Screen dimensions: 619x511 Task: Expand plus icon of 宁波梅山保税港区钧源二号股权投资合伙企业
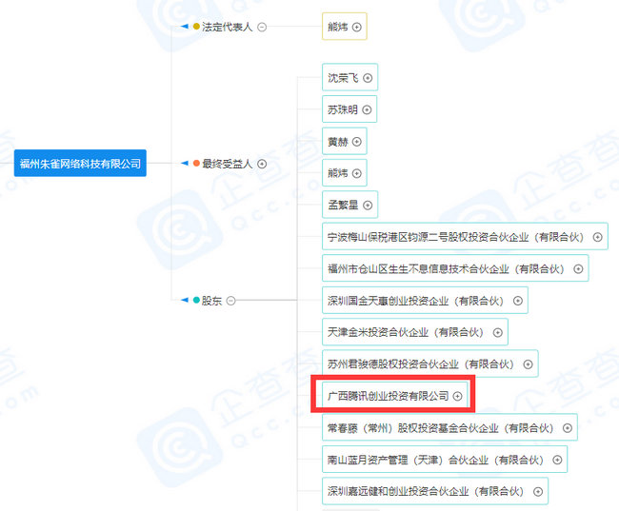(x=598, y=237)
